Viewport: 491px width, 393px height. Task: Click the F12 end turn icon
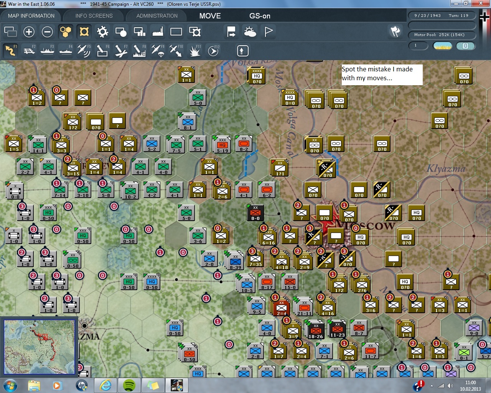[x=213, y=50]
